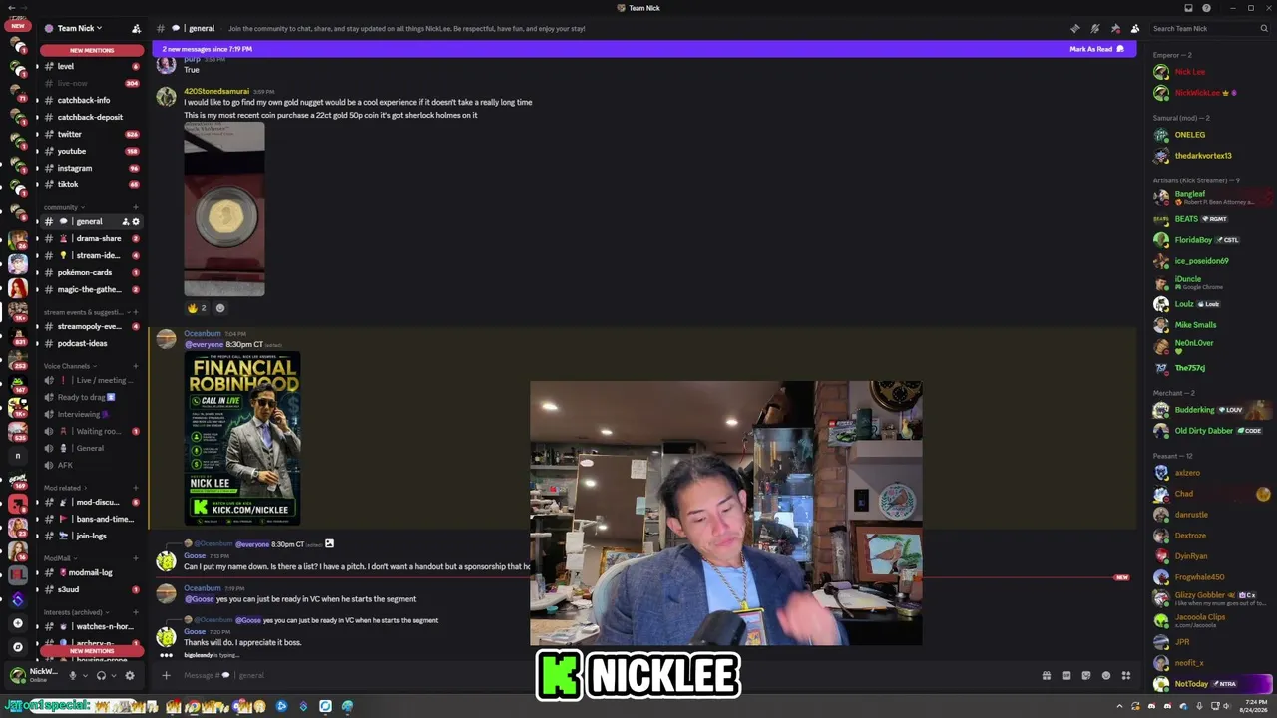1277x718 pixels.
Task: Open the pokémon-cards channel
Action: click(x=92, y=272)
